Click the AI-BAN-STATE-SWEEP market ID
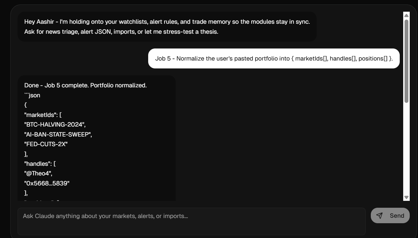 coord(58,134)
